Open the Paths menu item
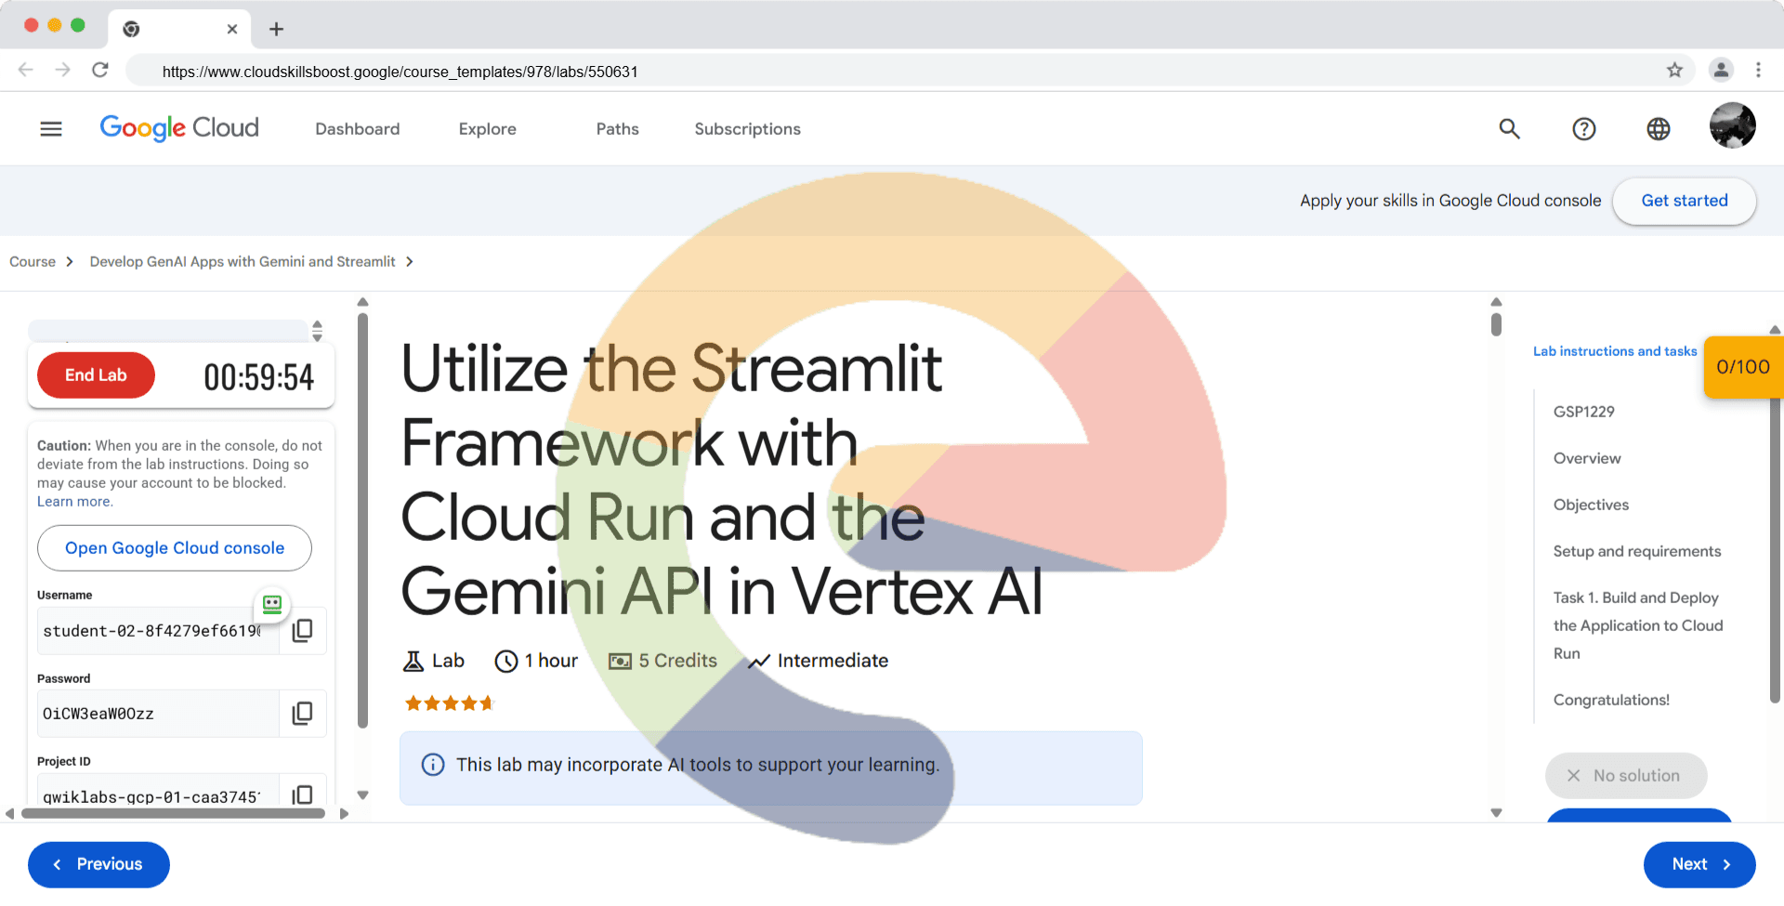Image resolution: width=1784 pixels, height=906 pixels. coord(618,129)
